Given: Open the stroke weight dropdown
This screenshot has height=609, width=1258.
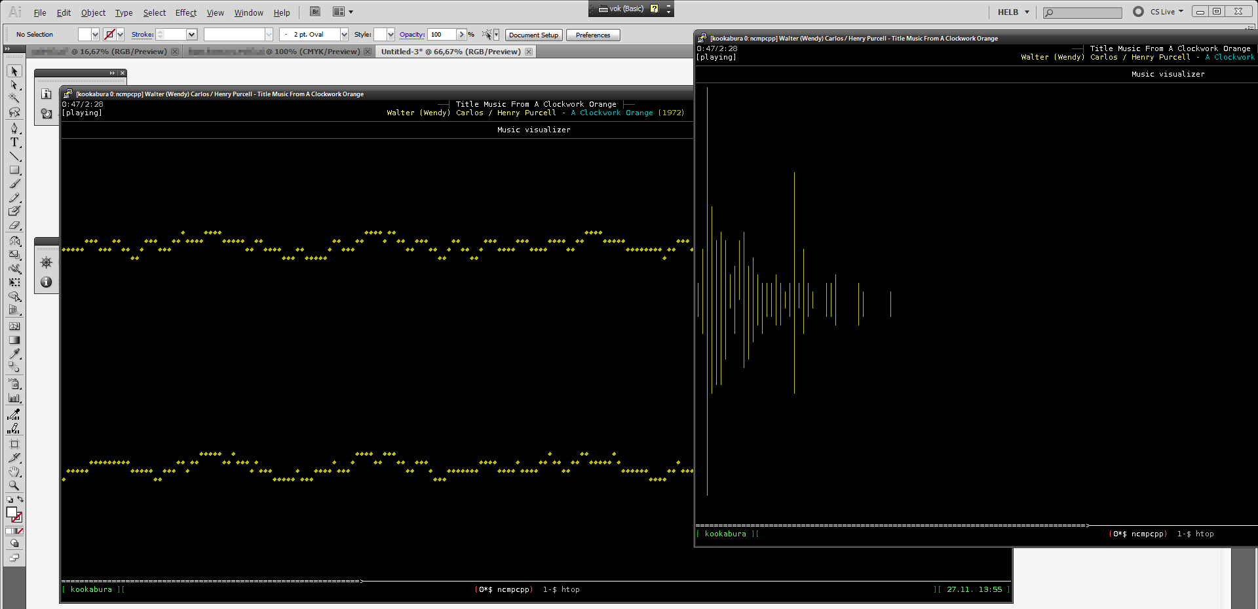Looking at the screenshot, I should click(192, 35).
